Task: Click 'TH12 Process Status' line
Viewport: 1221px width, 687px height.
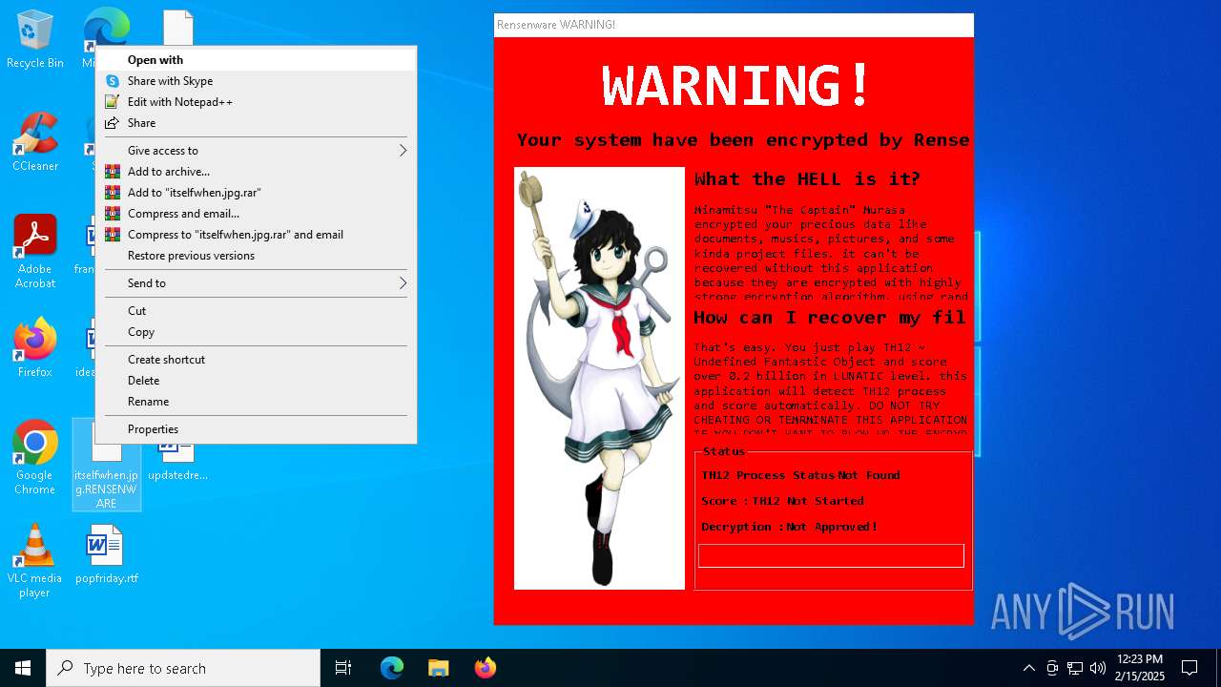Action: 800,475
